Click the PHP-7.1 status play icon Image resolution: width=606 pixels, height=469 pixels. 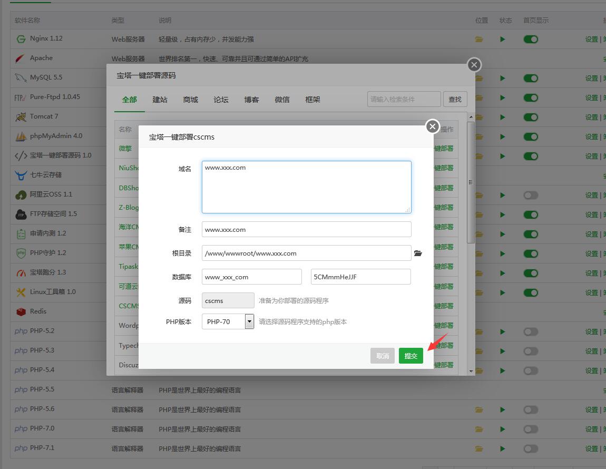tap(502, 448)
